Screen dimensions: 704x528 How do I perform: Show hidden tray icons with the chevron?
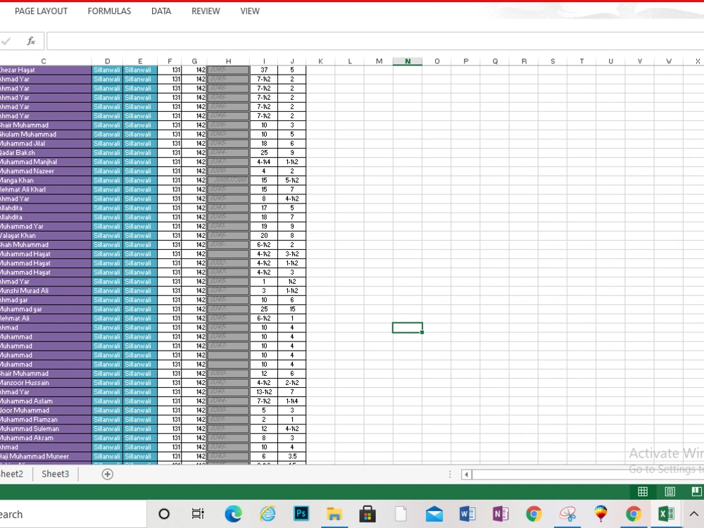click(693, 515)
